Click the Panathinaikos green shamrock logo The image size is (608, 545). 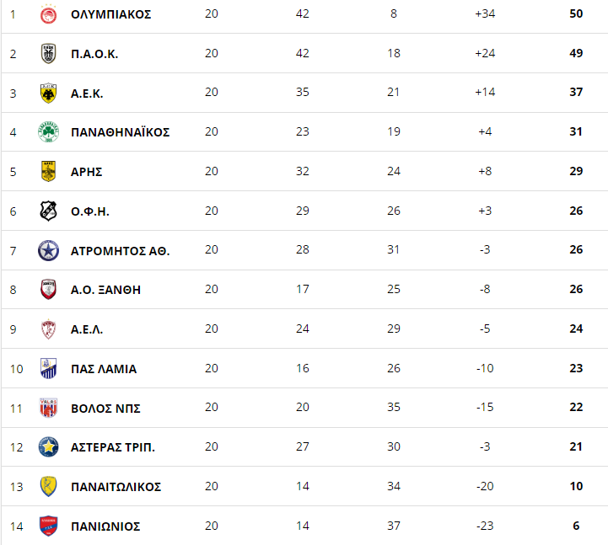48,132
